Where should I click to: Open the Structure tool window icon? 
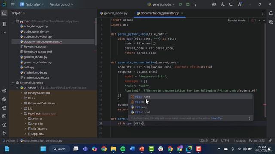click(4, 24)
